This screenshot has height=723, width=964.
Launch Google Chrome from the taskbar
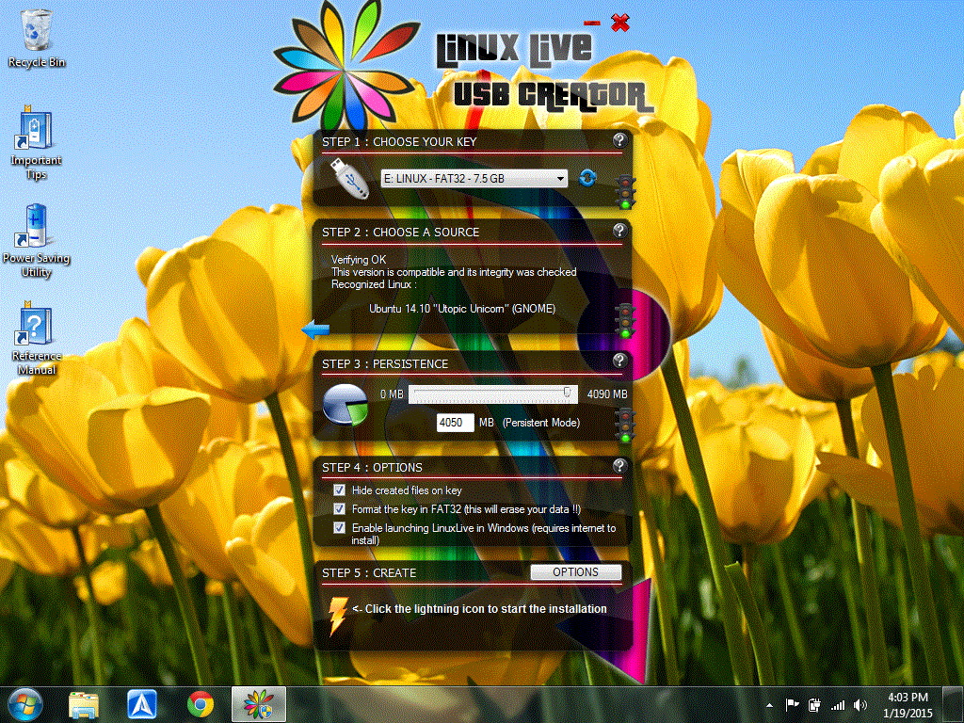pos(201,704)
